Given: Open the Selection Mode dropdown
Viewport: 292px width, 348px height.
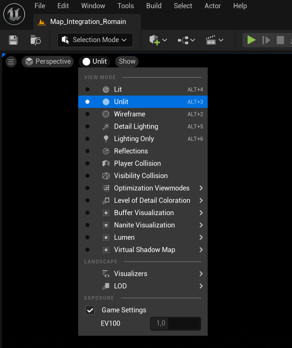Looking at the screenshot, I should coord(95,40).
